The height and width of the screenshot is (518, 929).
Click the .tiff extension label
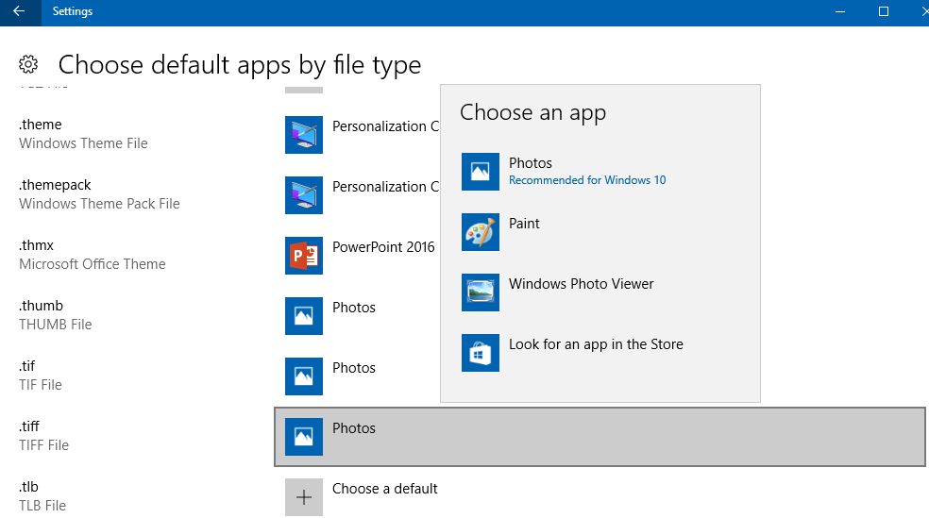[29, 426]
